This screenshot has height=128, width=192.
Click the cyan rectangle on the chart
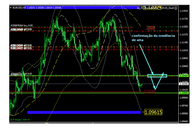[x=157, y=76]
